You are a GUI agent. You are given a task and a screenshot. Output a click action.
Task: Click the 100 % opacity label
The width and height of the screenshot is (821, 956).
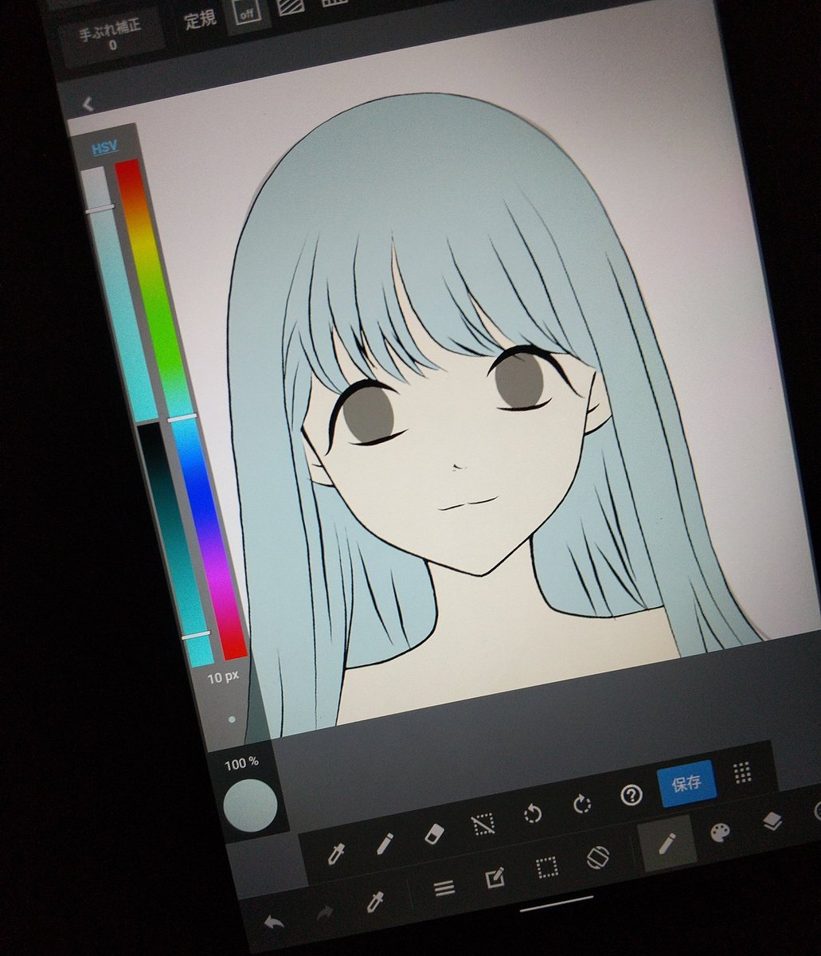tap(241, 763)
